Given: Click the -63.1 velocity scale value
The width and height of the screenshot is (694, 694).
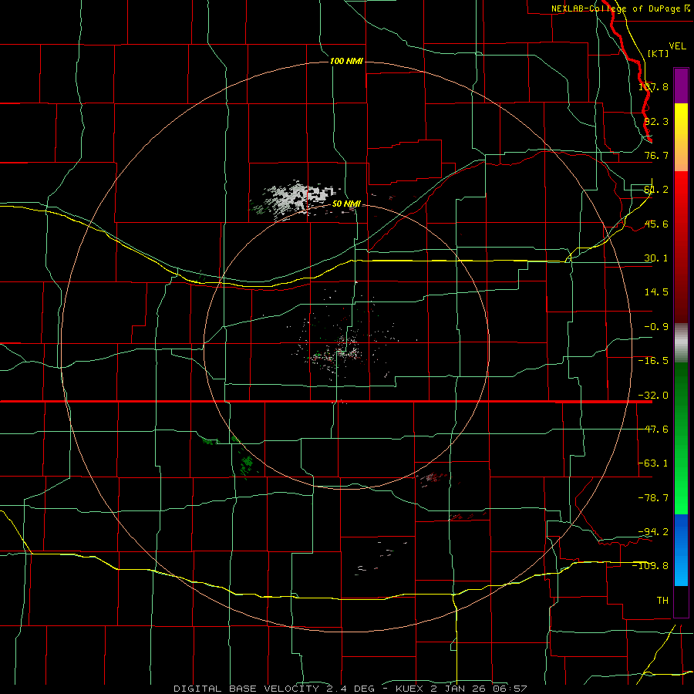Looking at the screenshot, I should [653, 463].
